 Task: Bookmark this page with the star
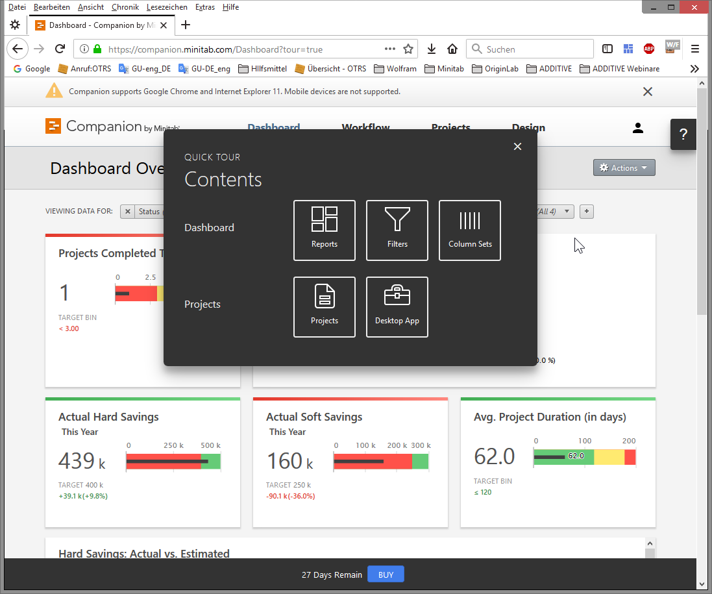(x=408, y=49)
